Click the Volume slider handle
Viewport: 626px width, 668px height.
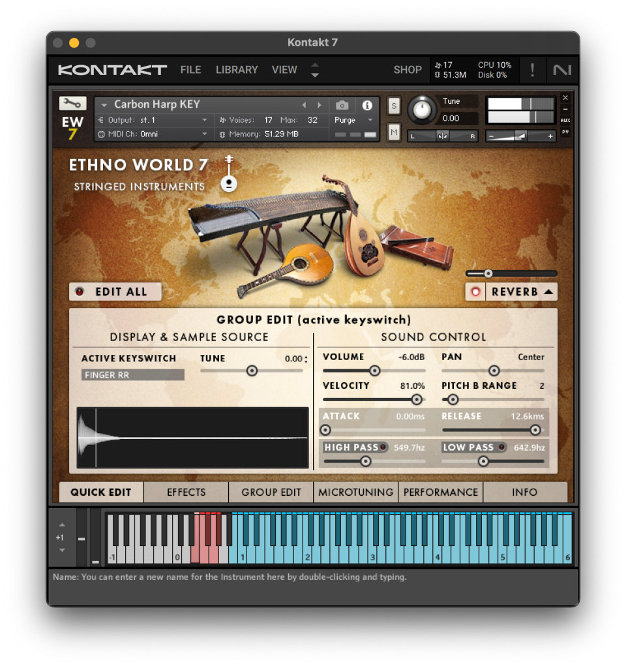[x=374, y=371]
